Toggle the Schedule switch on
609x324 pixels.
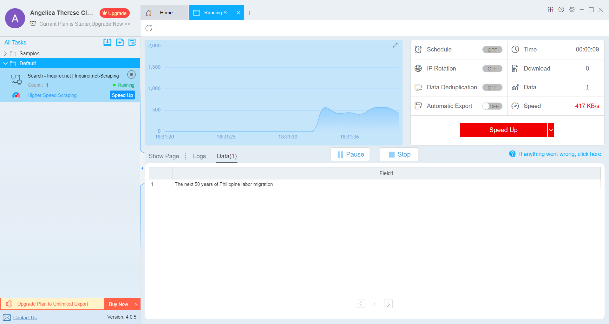(x=492, y=50)
